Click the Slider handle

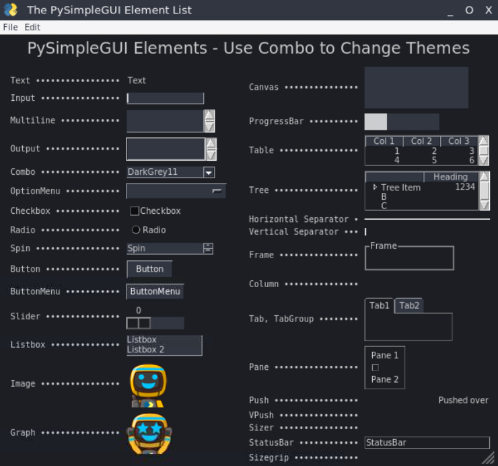coord(139,323)
